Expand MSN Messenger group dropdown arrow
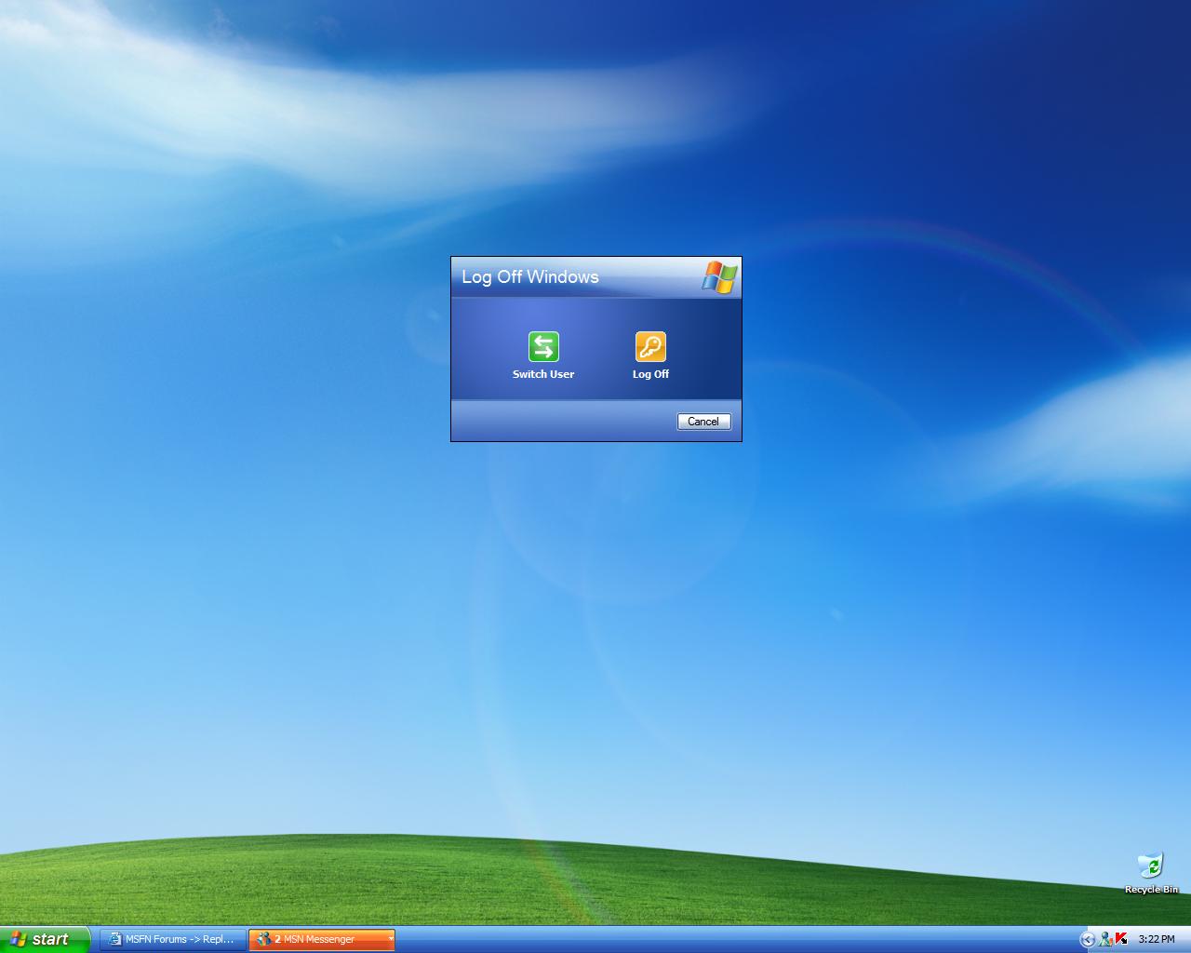The width and height of the screenshot is (1191, 953). tap(390, 939)
